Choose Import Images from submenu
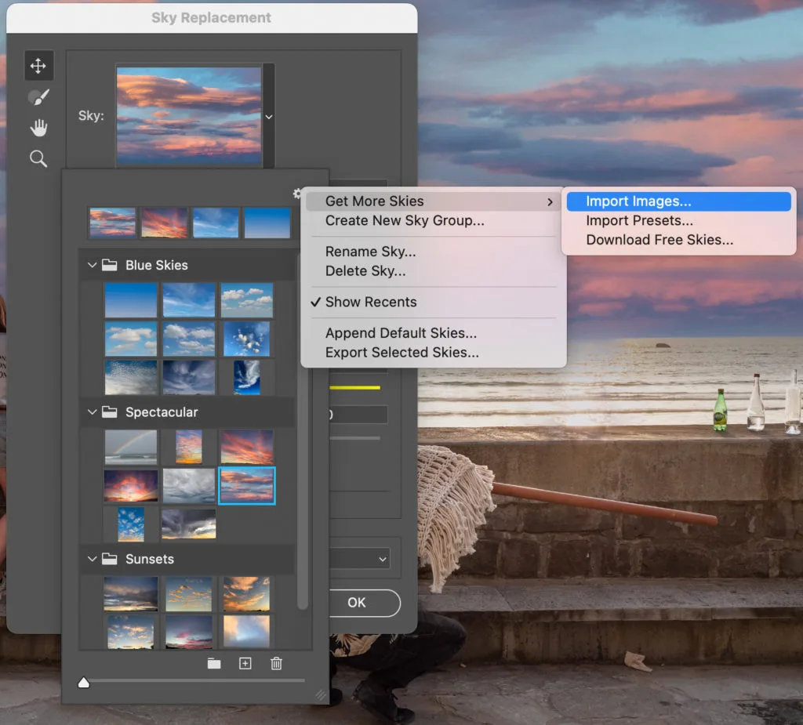This screenshot has height=725, width=803. click(638, 201)
